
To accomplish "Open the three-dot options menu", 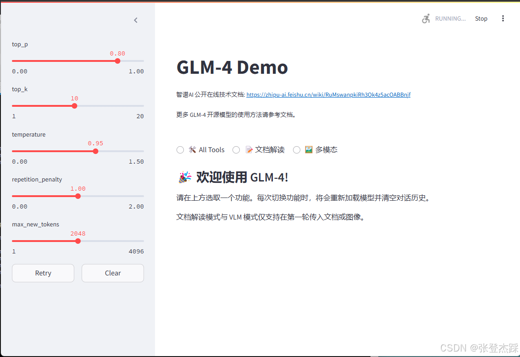I will click(503, 18).
